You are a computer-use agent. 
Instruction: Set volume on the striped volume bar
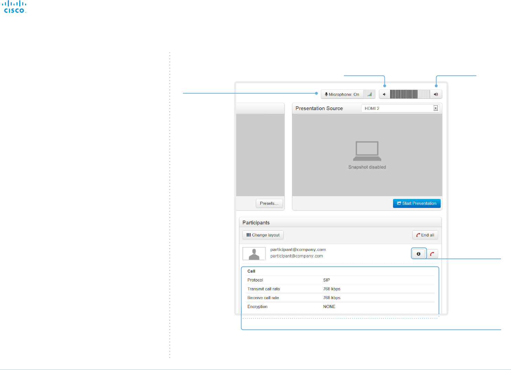(x=410, y=94)
